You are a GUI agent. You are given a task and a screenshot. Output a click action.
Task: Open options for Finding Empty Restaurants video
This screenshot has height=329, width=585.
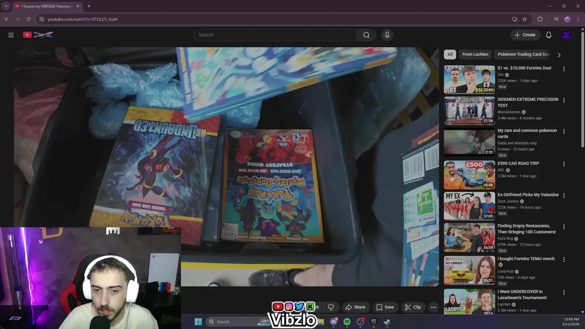(x=564, y=227)
